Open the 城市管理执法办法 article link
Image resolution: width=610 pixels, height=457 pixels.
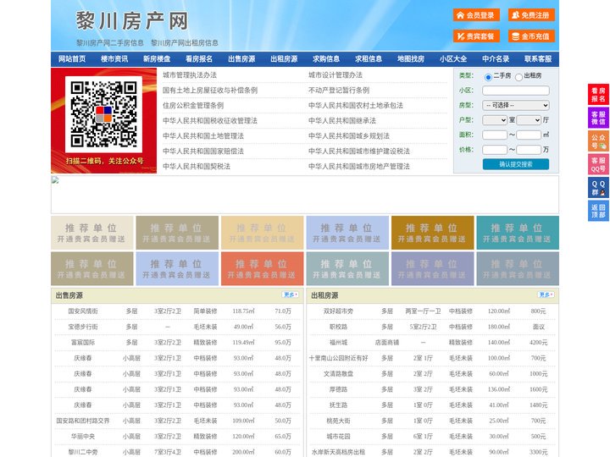coord(190,75)
